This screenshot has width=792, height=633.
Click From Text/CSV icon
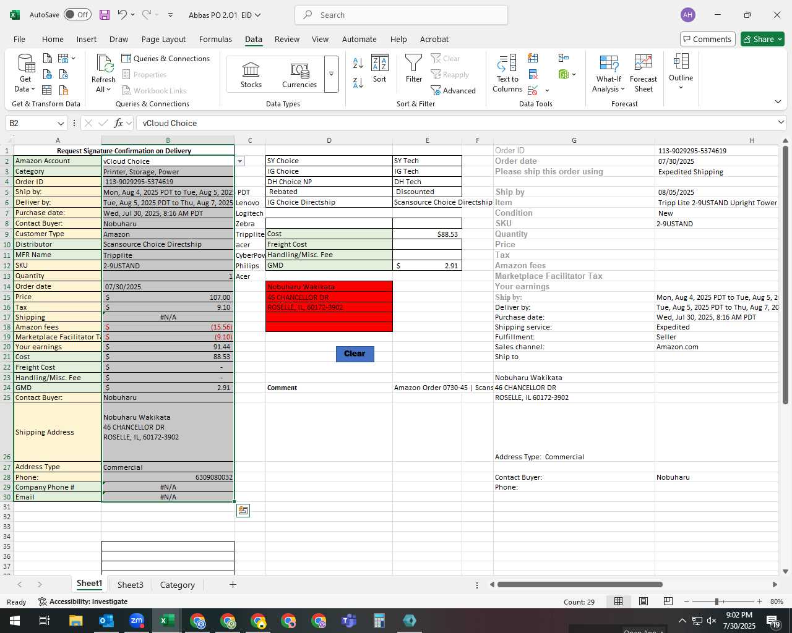(x=48, y=59)
